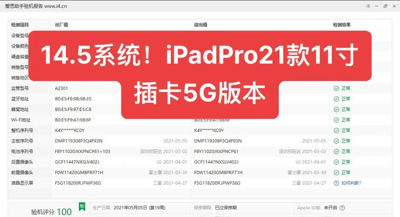This screenshot has width=400, height=217.
Task: Click B0:E5:F9:A1:98:6F in the 出厂值 column
Action: click(x=73, y=120)
